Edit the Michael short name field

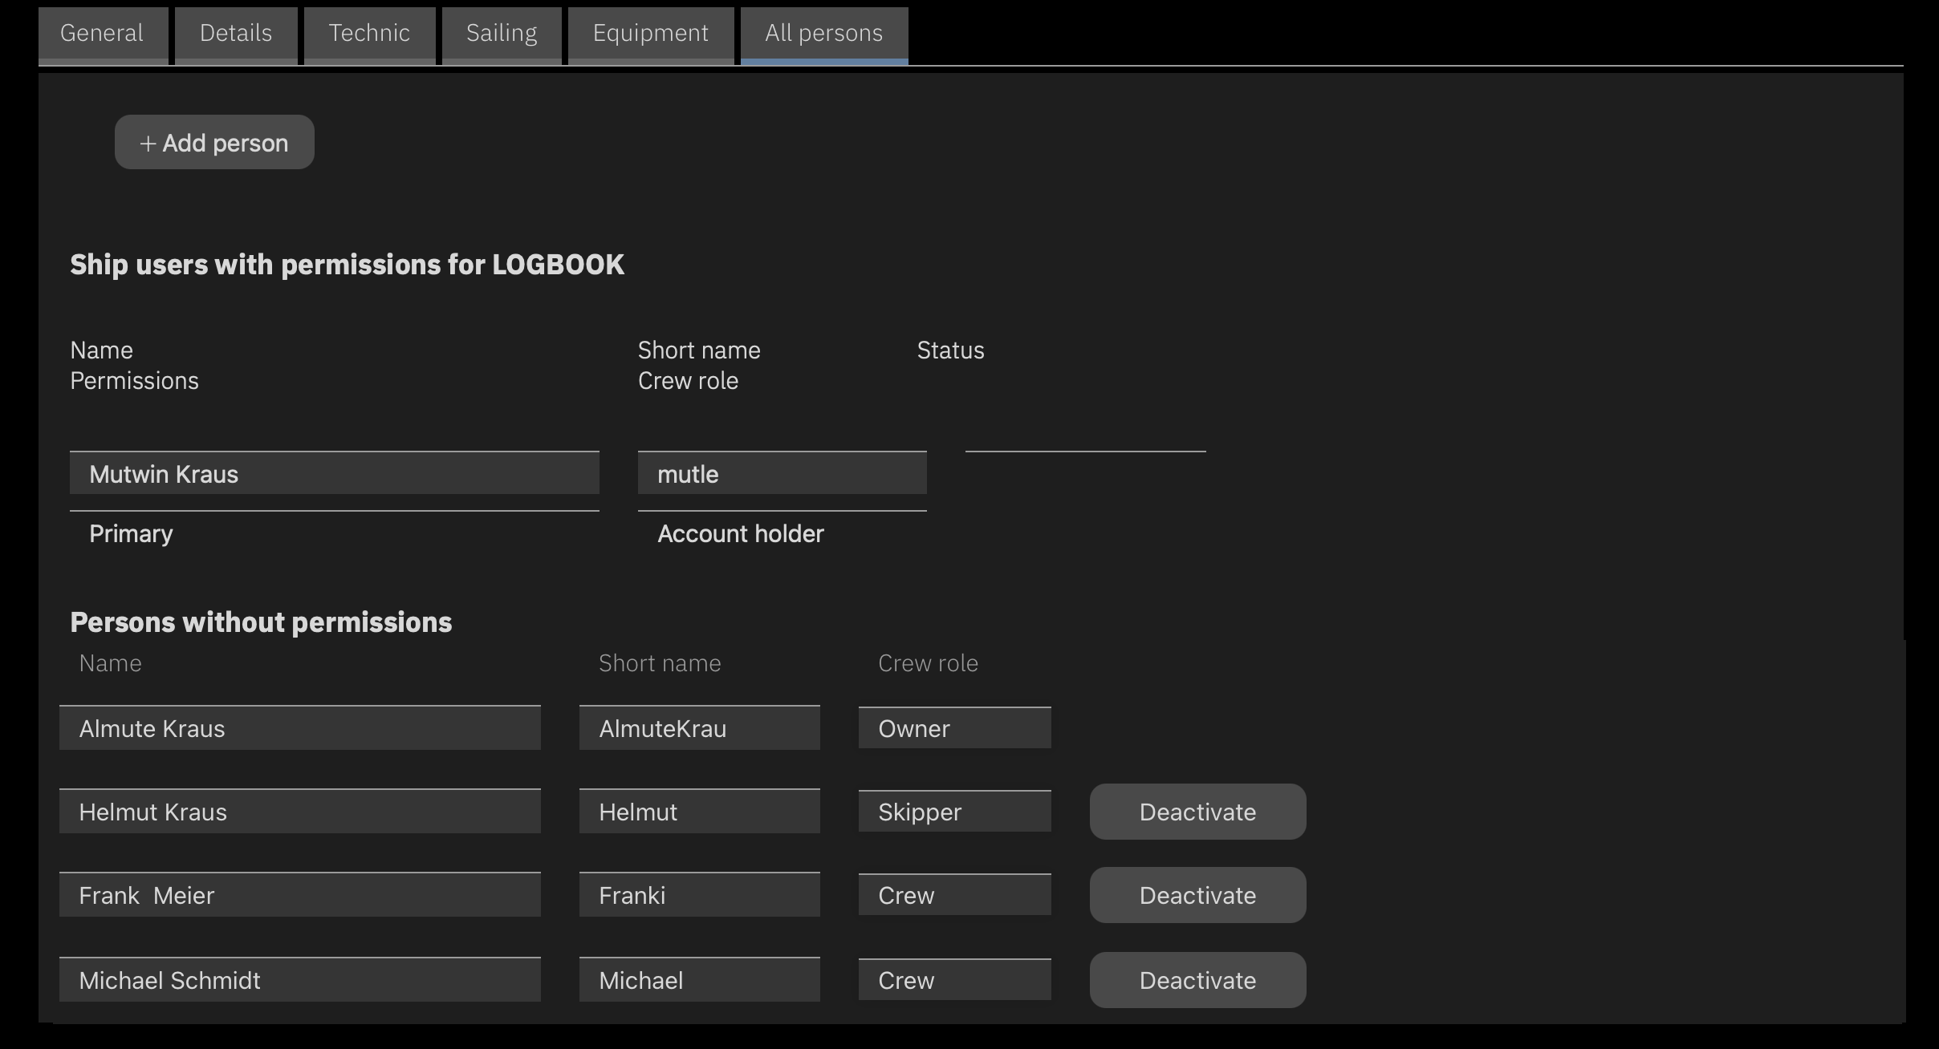tap(700, 980)
